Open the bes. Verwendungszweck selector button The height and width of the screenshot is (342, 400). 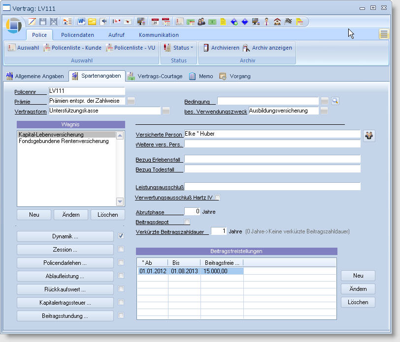[324, 111]
